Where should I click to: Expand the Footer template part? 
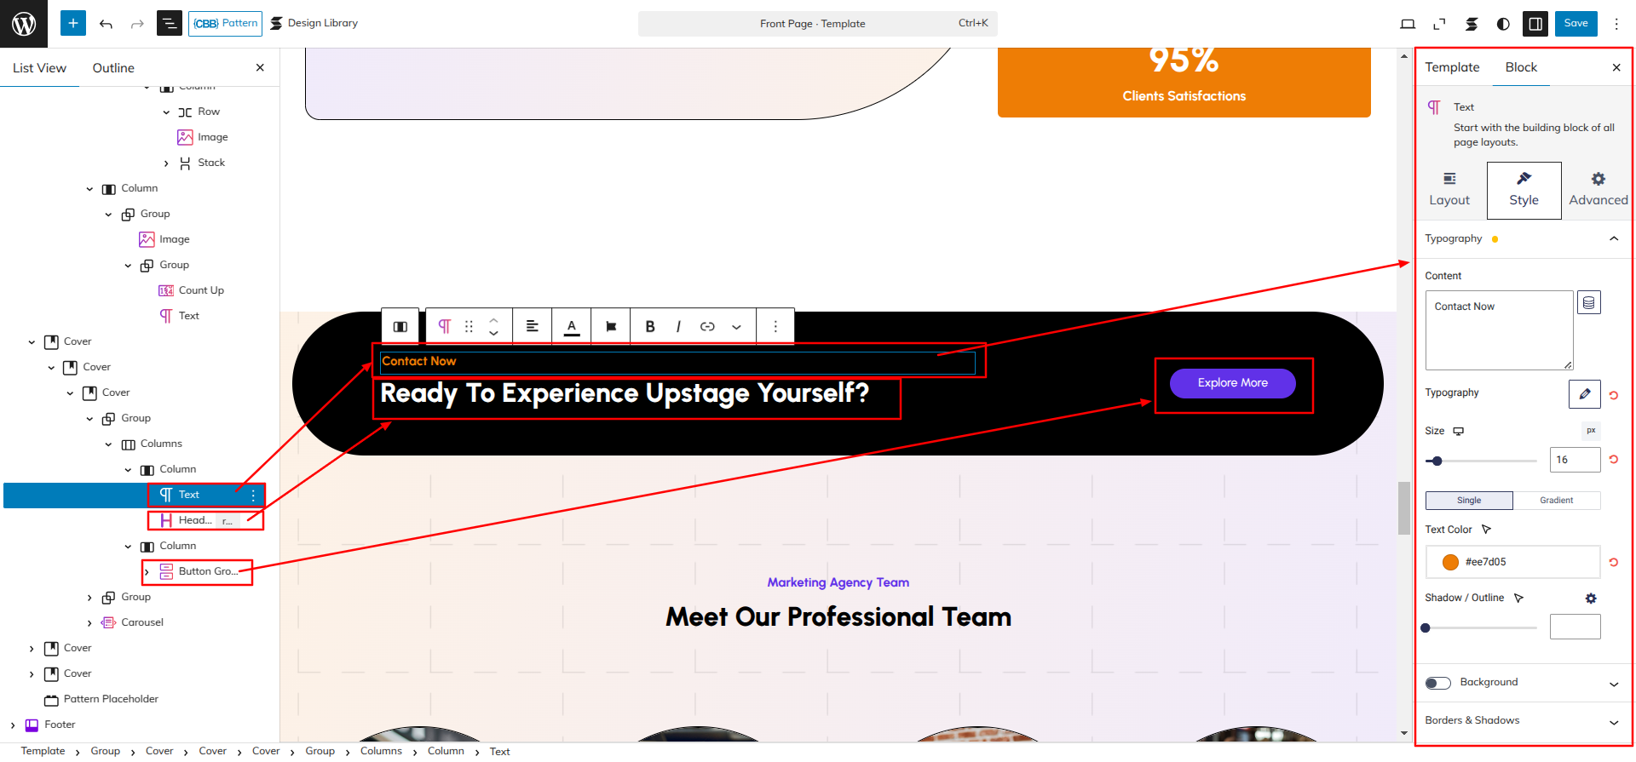tap(13, 725)
